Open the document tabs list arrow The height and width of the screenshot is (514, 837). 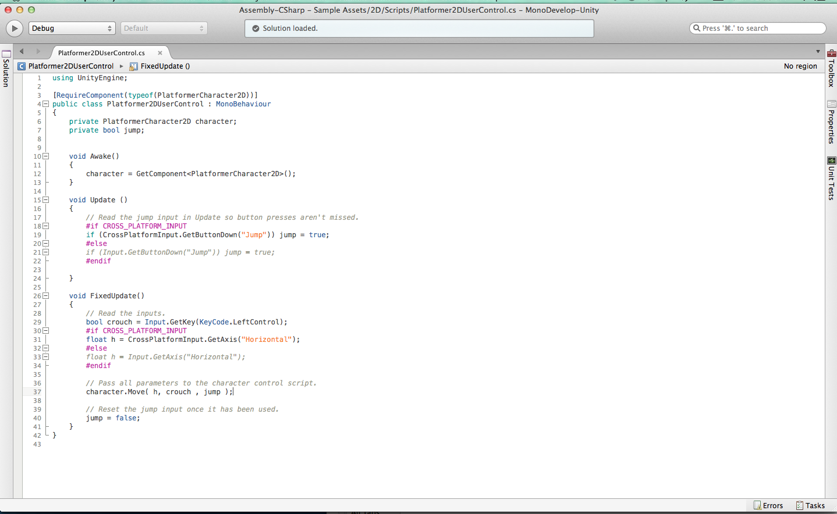(818, 52)
